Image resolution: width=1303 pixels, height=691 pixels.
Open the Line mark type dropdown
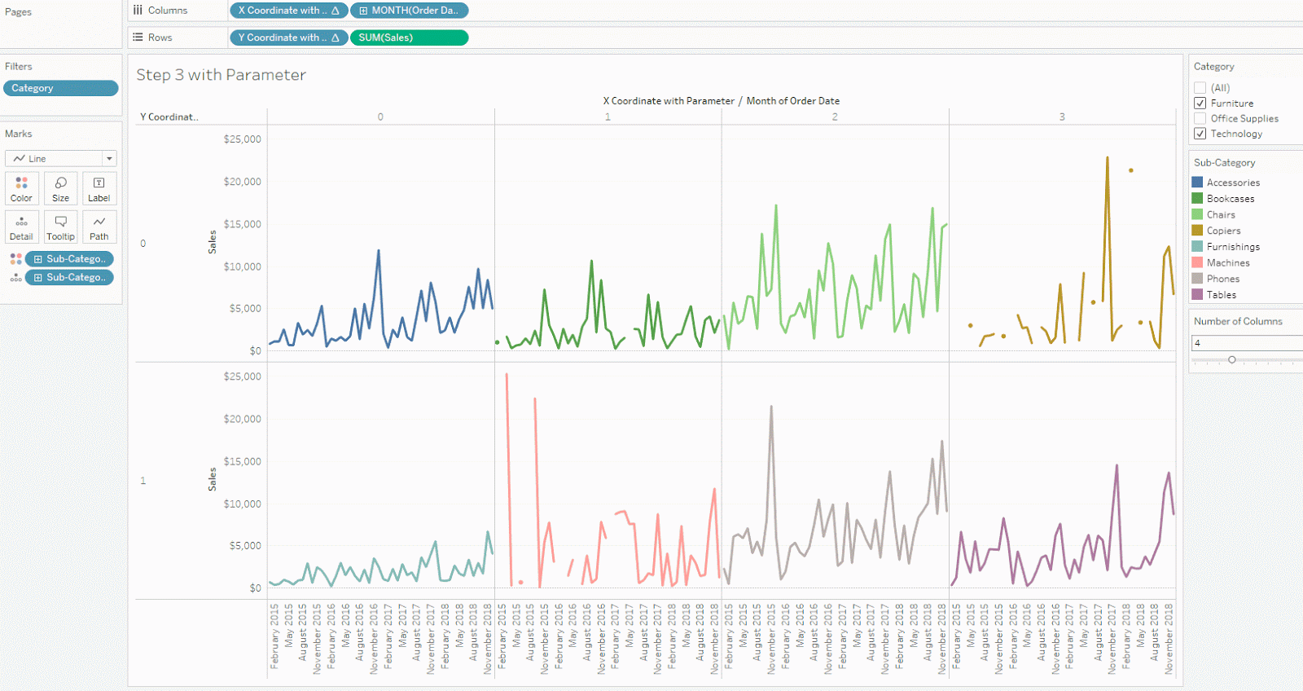coord(61,159)
